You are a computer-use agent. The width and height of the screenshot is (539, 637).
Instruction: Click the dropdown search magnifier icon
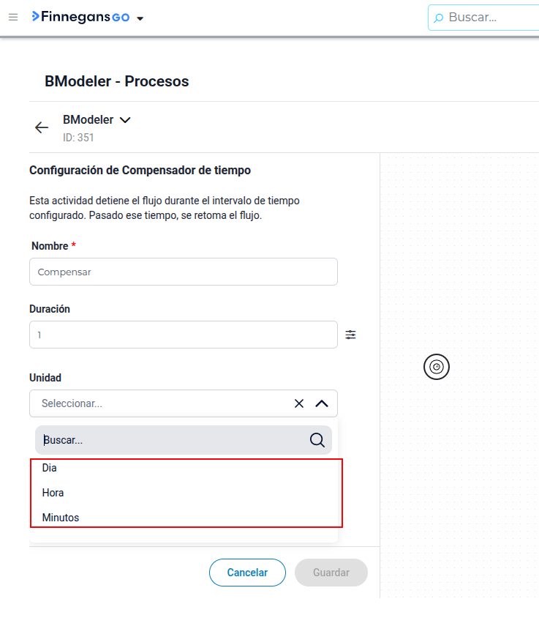pyautogui.click(x=317, y=440)
